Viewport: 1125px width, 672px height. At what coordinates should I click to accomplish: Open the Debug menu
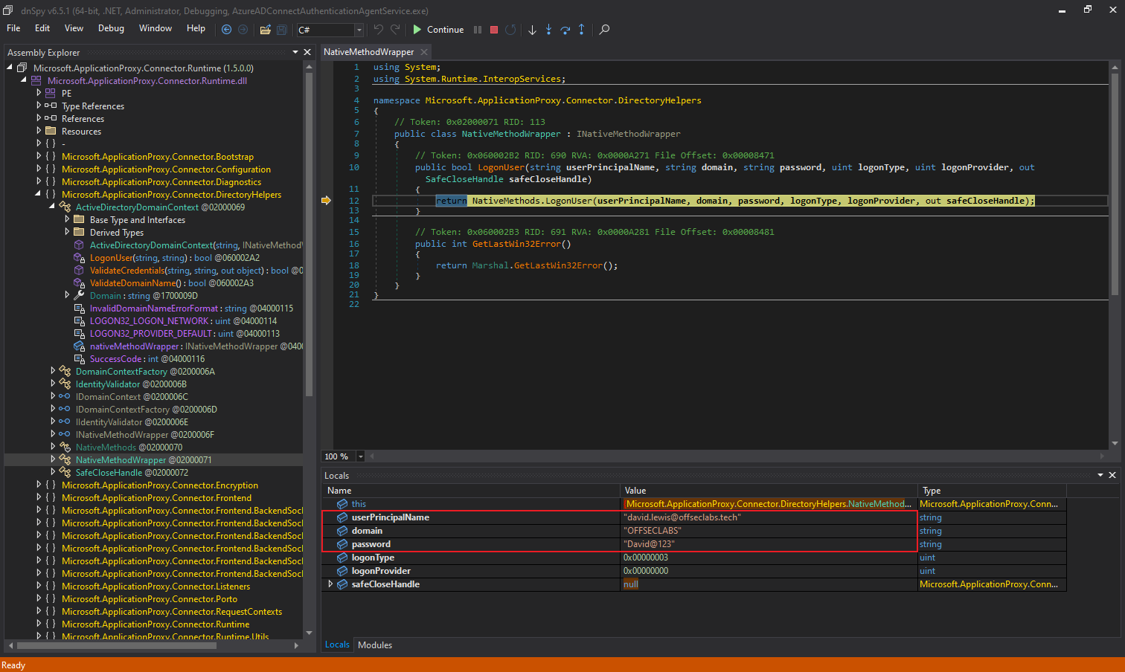coord(111,28)
